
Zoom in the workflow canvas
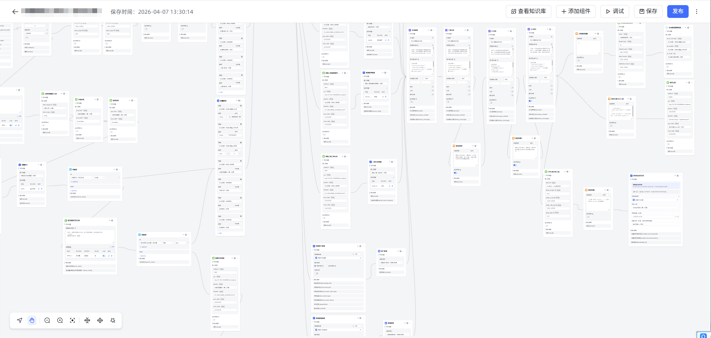click(60, 320)
